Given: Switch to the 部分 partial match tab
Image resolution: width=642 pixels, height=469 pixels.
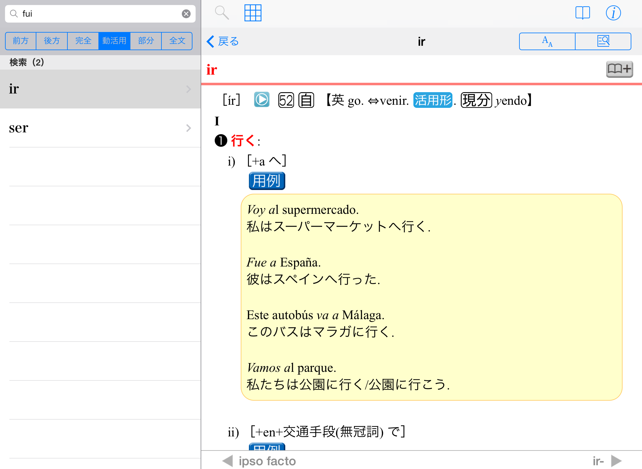Looking at the screenshot, I should coord(146,41).
